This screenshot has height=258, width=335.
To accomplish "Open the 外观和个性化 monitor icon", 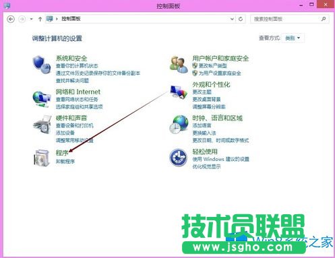I will coord(179,92).
